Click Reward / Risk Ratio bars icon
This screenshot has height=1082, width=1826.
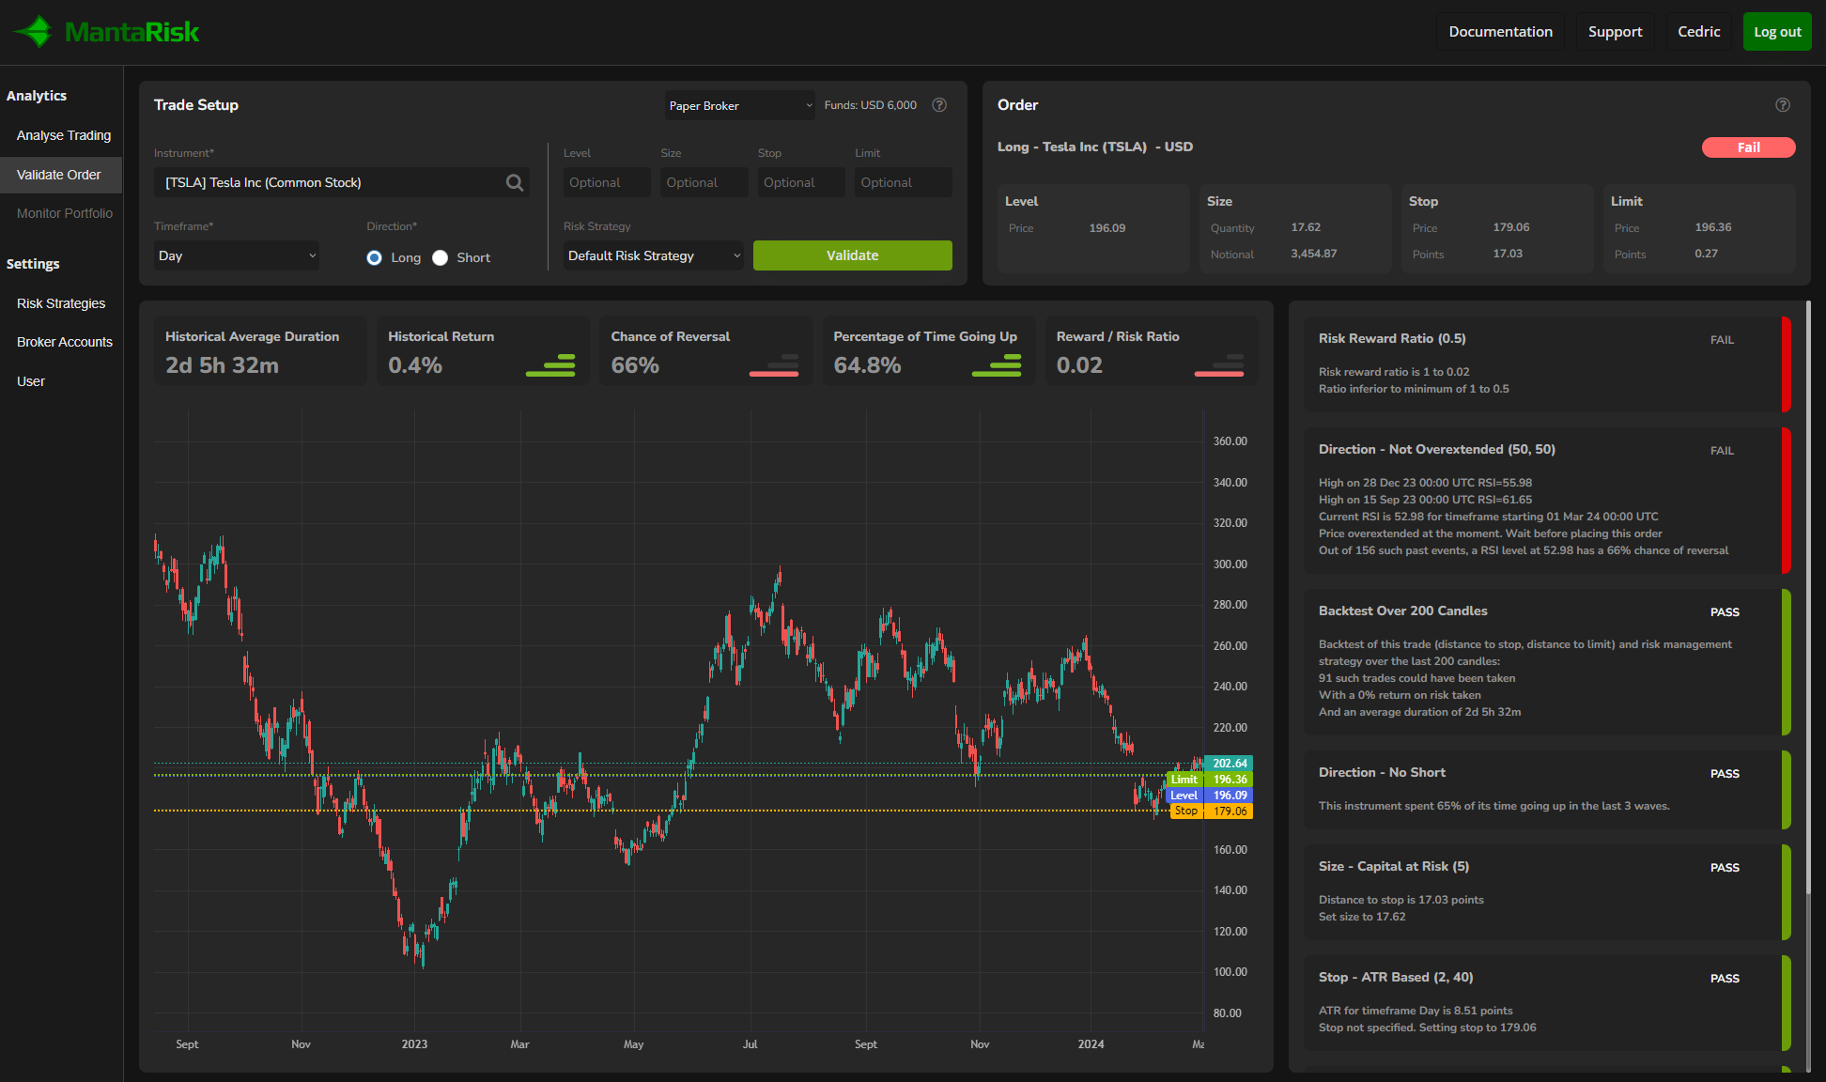[1219, 365]
